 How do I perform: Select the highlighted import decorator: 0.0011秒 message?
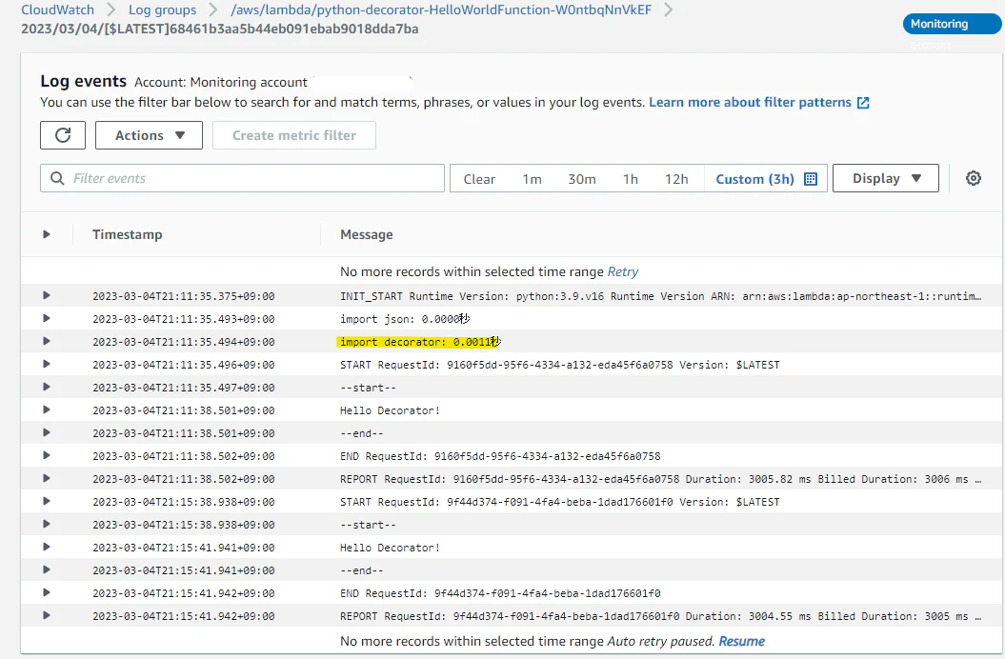(x=419, y=342)
